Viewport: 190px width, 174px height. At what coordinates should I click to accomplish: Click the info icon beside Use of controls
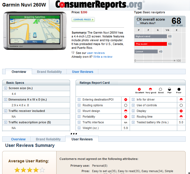[x=133, y=105]
